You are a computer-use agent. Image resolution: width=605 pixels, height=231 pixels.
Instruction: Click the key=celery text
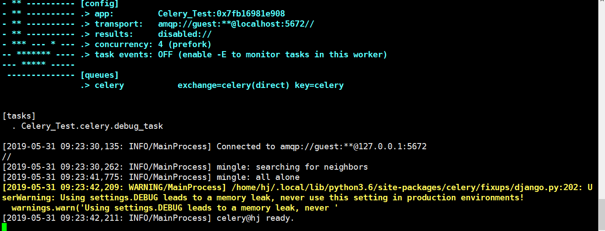tap(319, 85)
